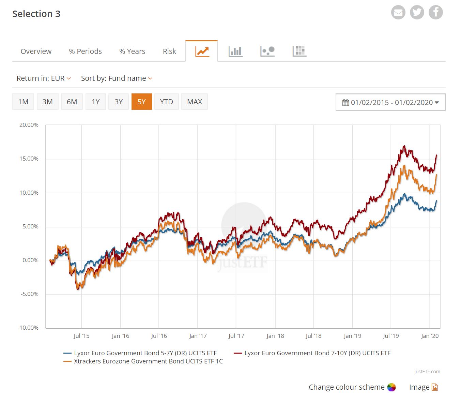This screenshot has height=404, width=461.
Task: Select the 3Y period
Action: 119,102
